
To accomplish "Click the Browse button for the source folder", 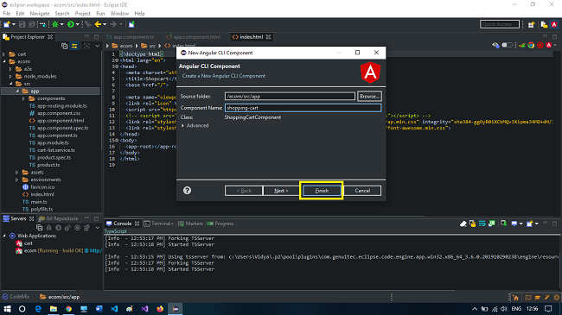I will pos(369,97).
